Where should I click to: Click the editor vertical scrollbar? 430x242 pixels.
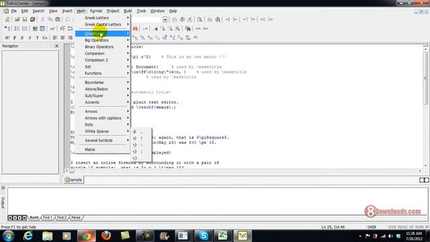pyautogui.click(x=425, y=107)
